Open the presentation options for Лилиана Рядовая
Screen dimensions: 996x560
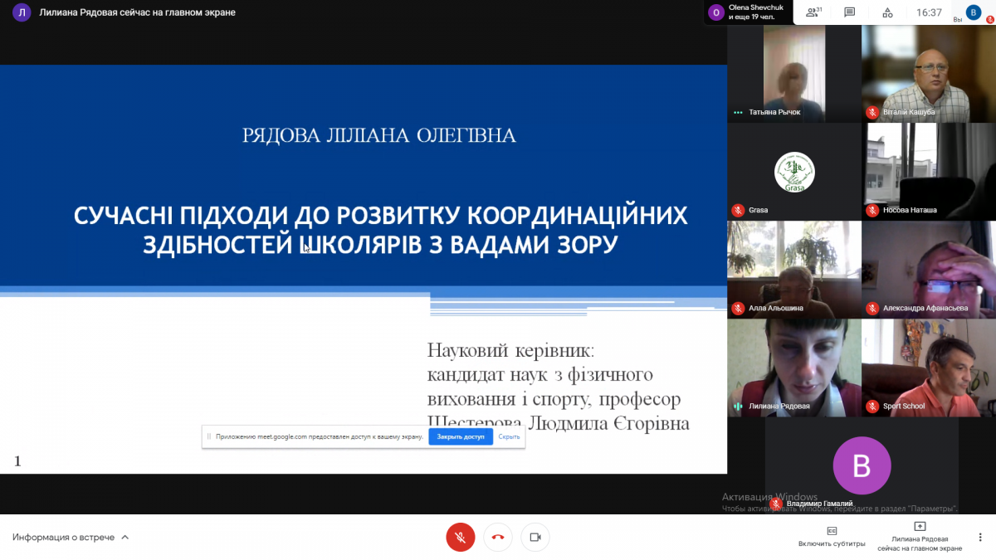coord(920,536)
